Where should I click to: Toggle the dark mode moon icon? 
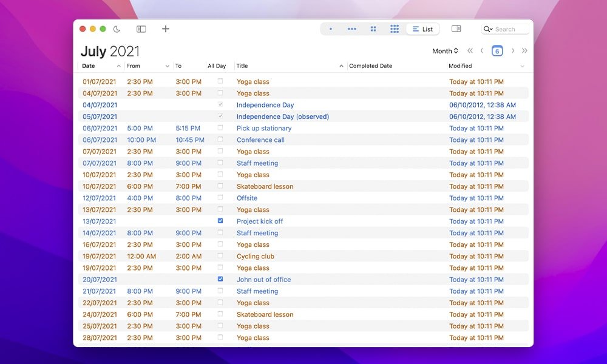pyautogui.click(x=117, y=29)
